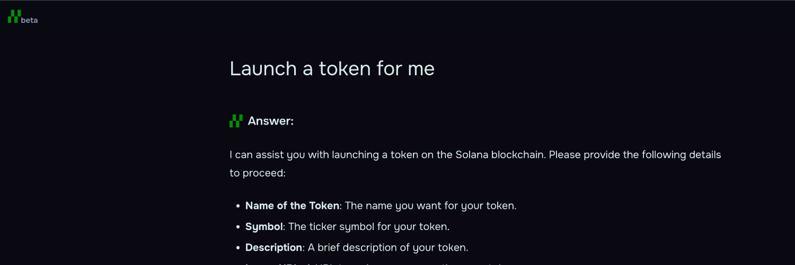Click the partially visible fourth bullet line
Viewport: 795px width, 265px height.
click(x=371, y=263)
